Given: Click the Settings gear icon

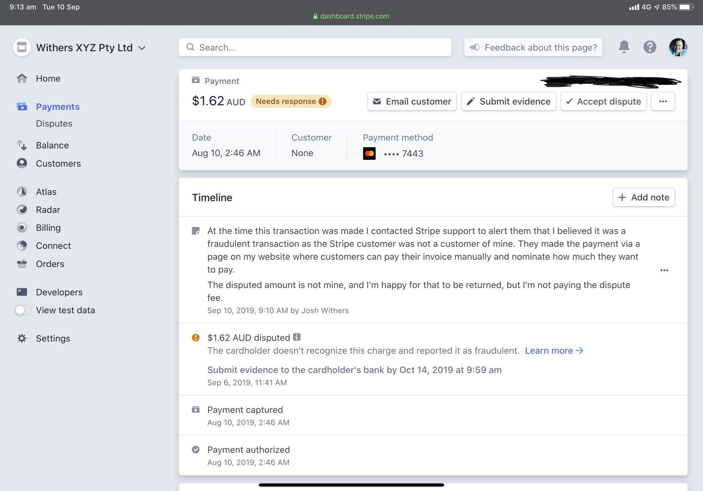Looking at the screenshot, I should pyautogui.click(x=22, y=338).
